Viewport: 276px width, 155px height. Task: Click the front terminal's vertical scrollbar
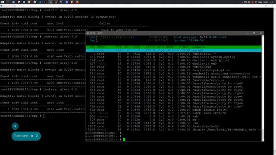(x=263, y=88)
